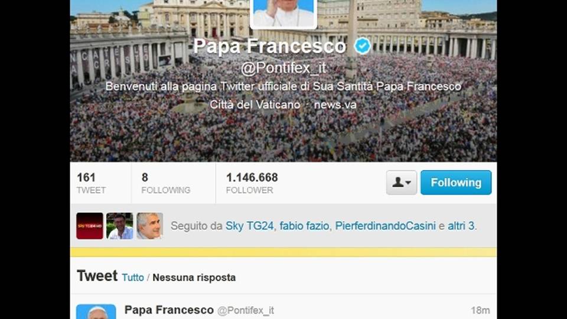This screenshot has width=567, height=319.
Task: Expand the altri 3 followers link
Action: coord(461,226)
